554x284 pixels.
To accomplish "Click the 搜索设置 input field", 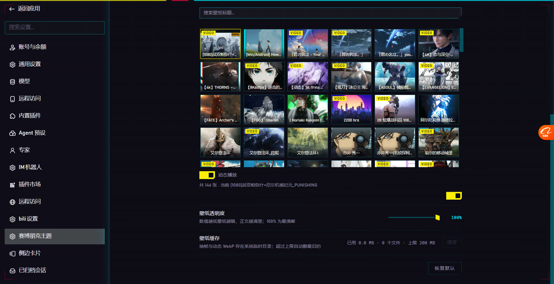I will click(55, 28).
